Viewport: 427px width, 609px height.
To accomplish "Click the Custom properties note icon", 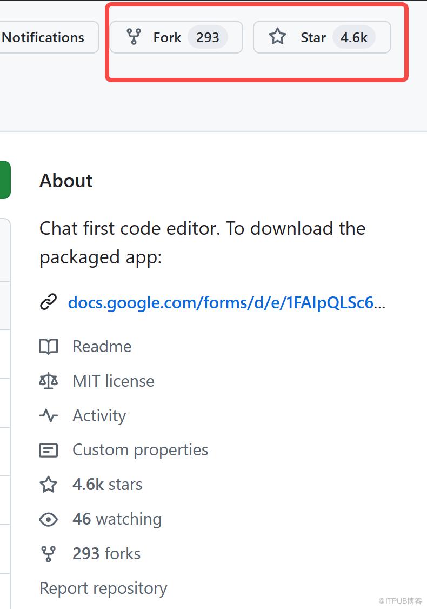I will [x=49, y=450].
